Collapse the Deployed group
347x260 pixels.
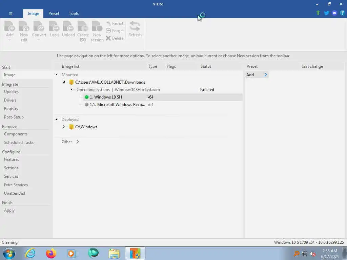pos(57,119)
